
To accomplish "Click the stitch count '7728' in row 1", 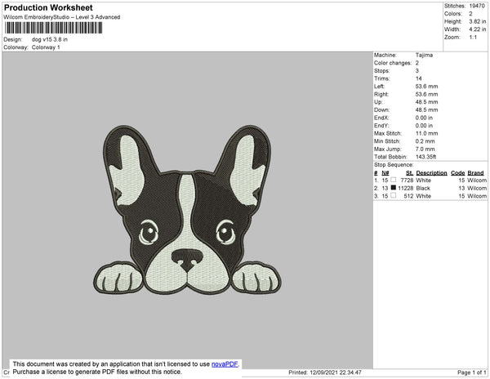I will coord(407,181).
